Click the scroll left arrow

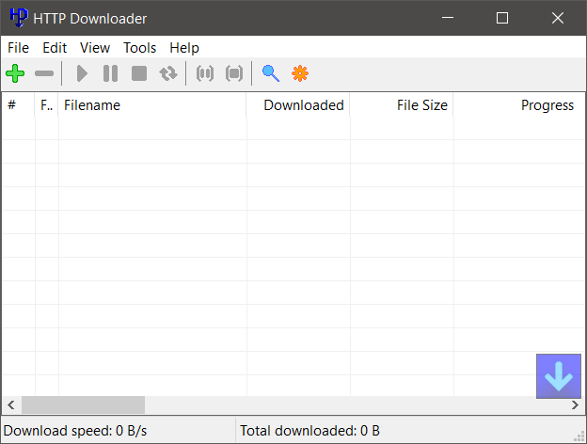coord(11,405)
